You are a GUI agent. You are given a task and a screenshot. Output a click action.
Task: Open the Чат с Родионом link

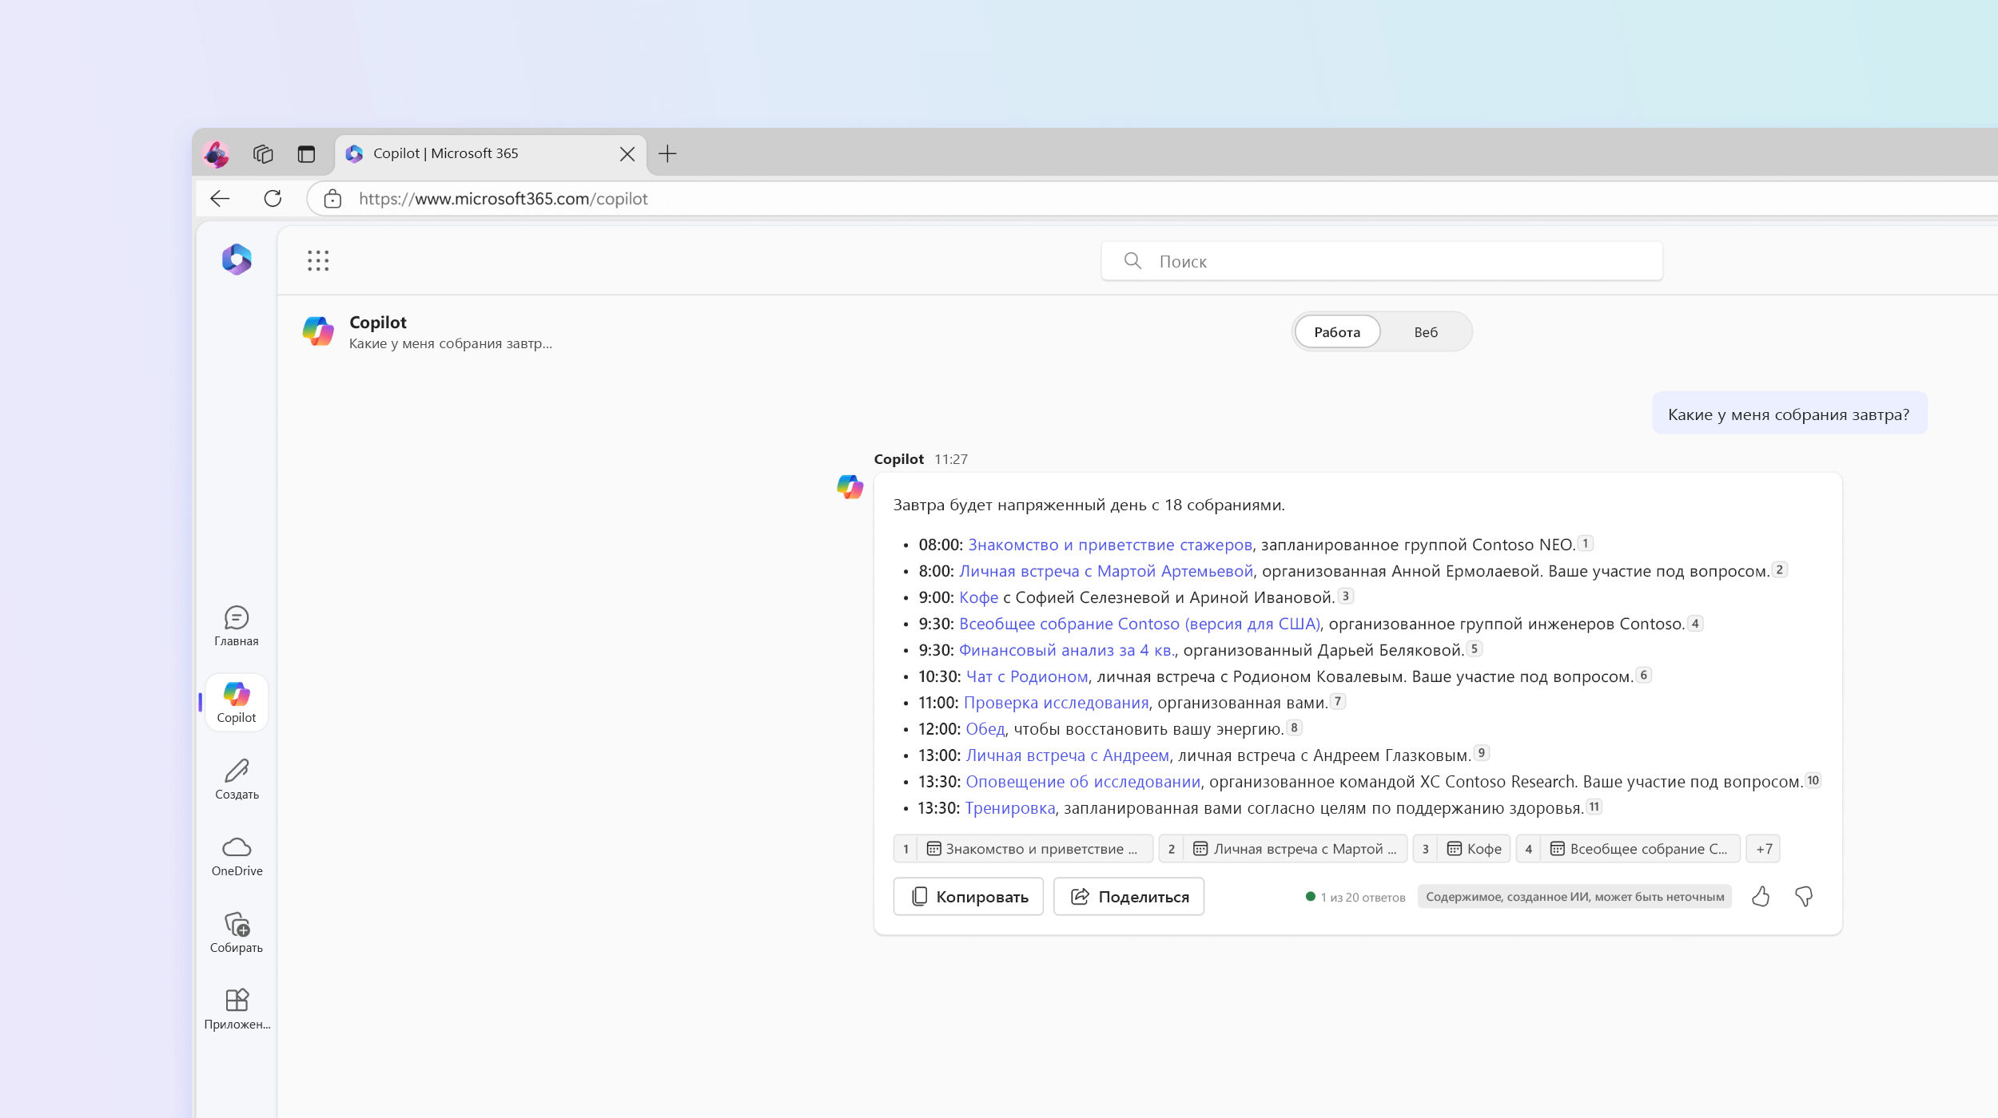(1027, 676)
